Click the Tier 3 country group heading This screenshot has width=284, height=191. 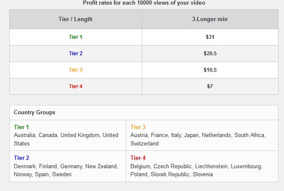138,127
